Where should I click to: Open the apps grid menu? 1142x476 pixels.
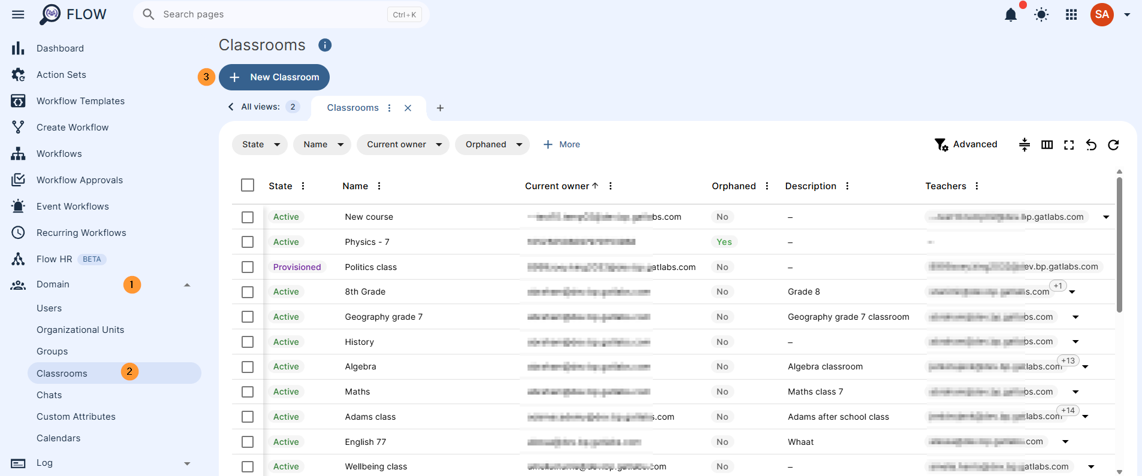1071,14
